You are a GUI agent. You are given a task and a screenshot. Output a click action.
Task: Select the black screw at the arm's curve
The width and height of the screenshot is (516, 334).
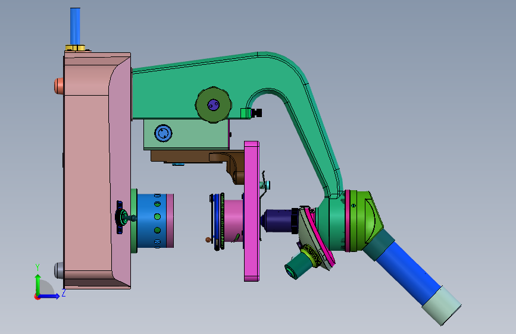(x=257, y=113)
